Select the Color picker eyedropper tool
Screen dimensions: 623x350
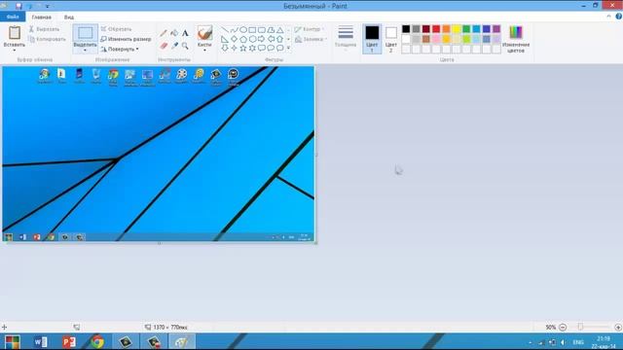coord(174,46)
